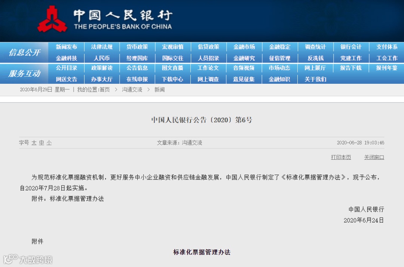404x267 pixels.
Task: Open 报告下载 link
Action: [351, 68]
